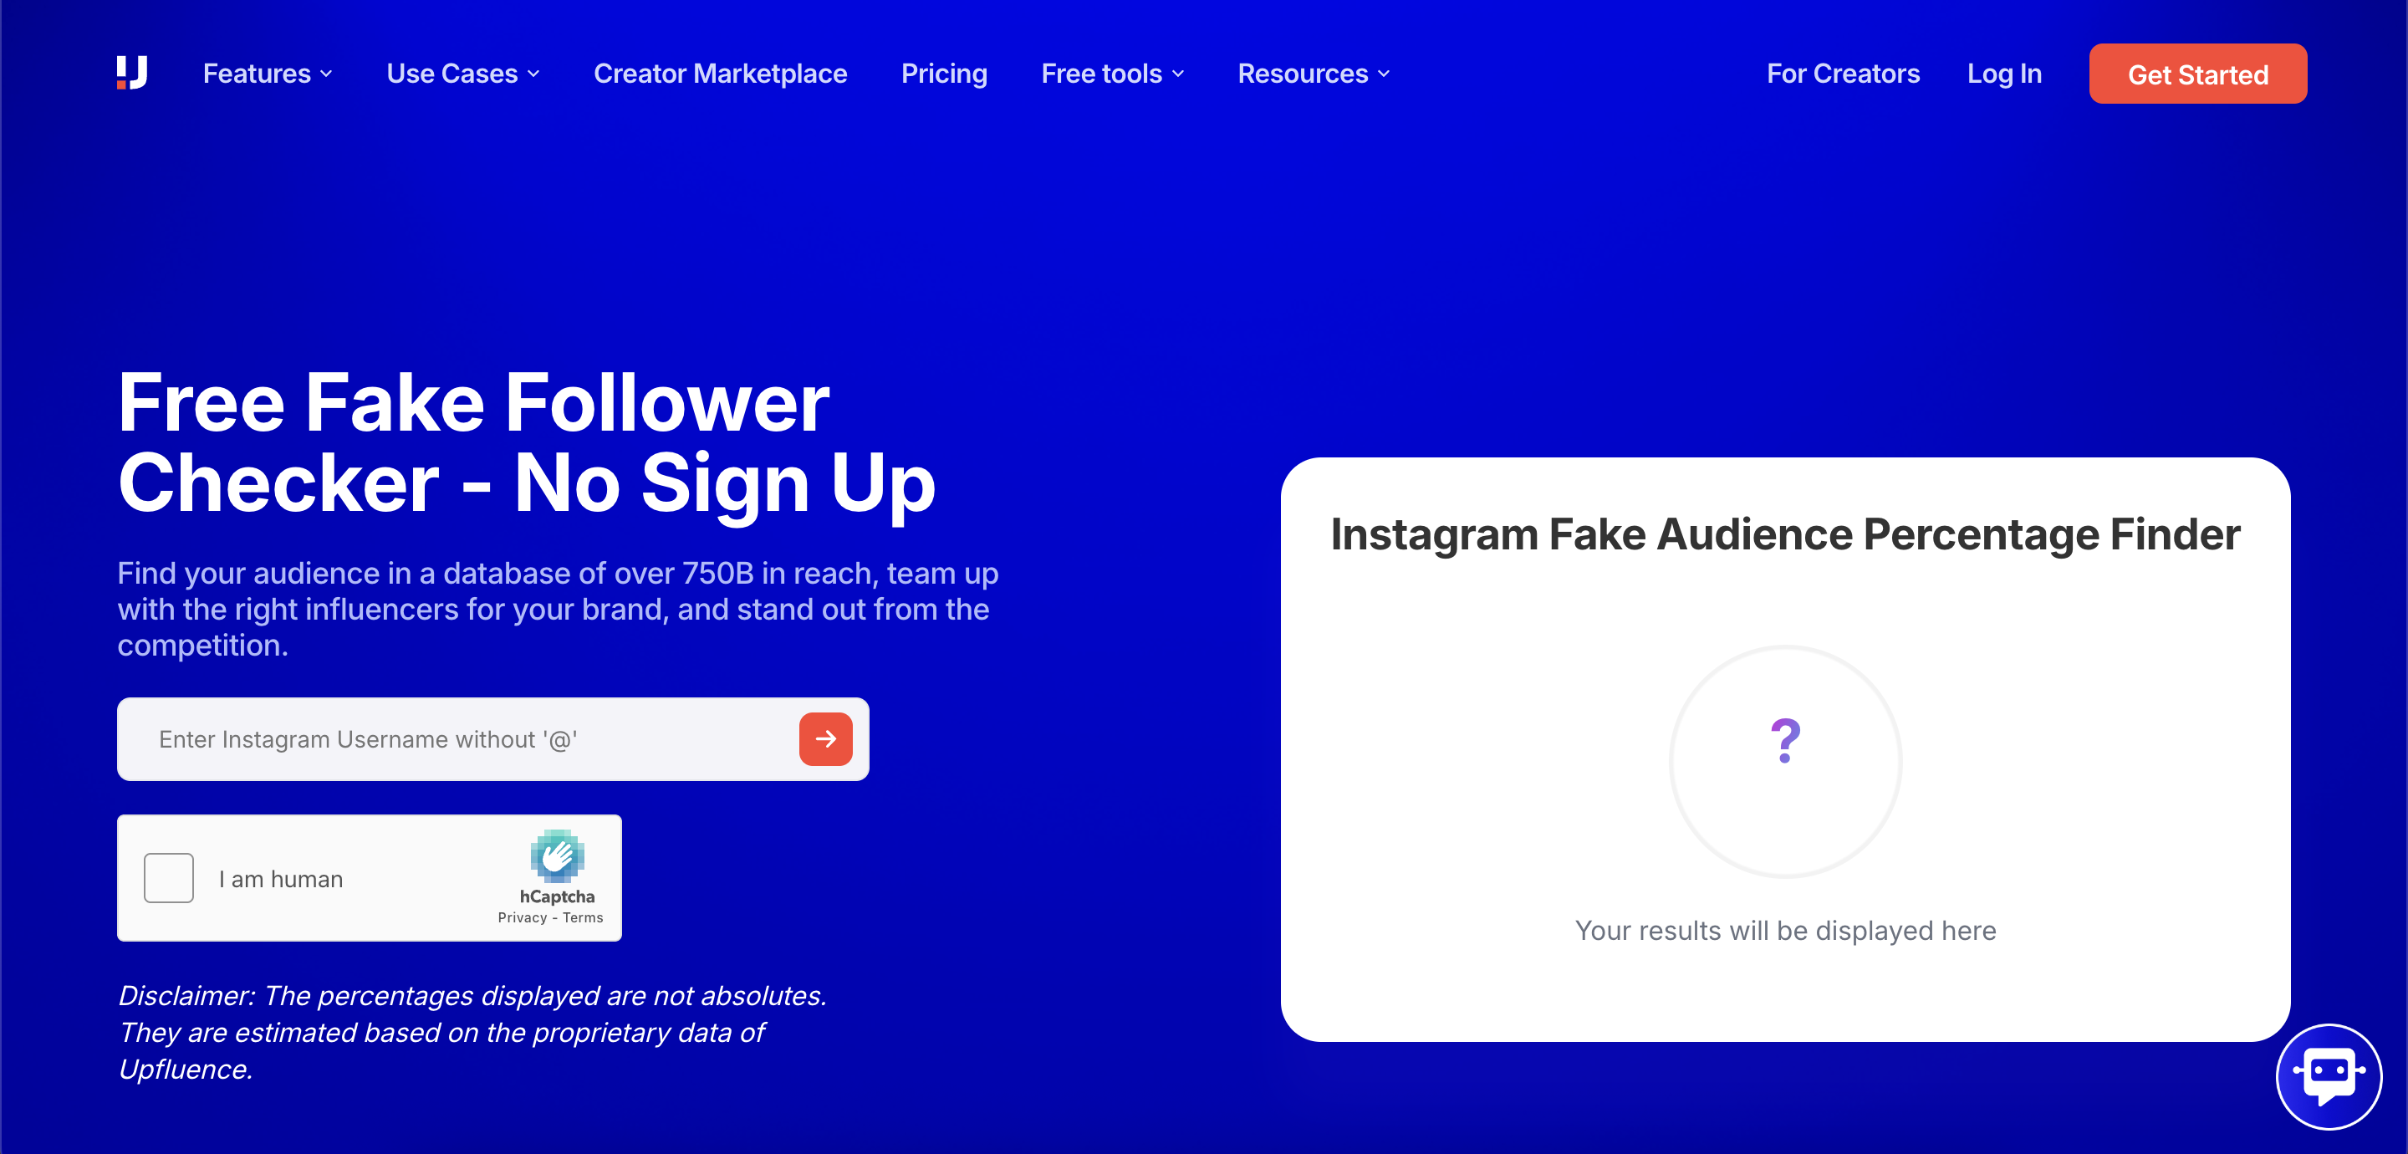Click the Log In link
This screenshot has height=1154, width=2408.
(2003, 74)
